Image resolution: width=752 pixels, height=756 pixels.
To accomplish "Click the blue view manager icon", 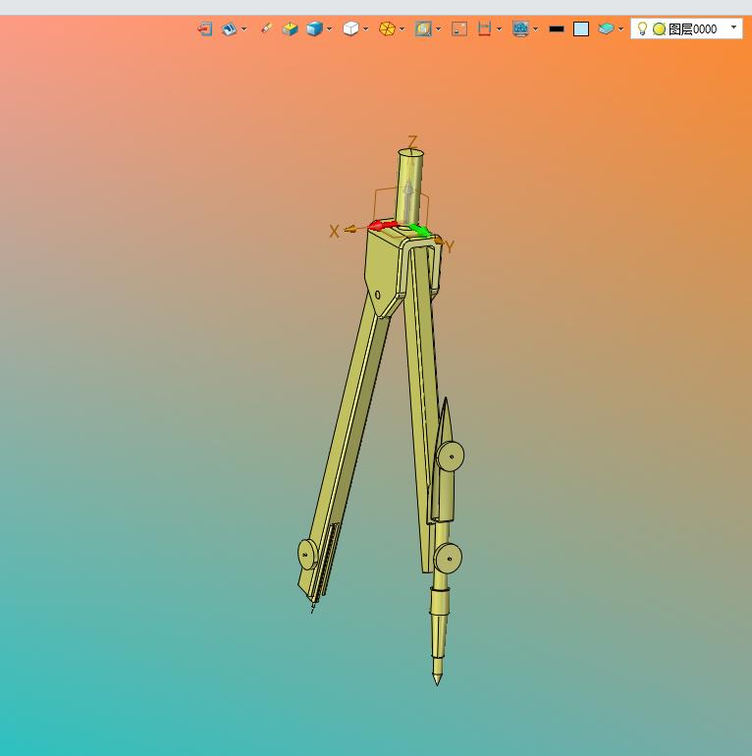I will (x=229, y=28).
